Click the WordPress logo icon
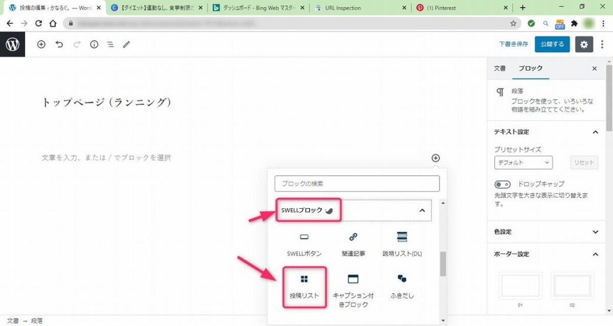 (13, 44)
